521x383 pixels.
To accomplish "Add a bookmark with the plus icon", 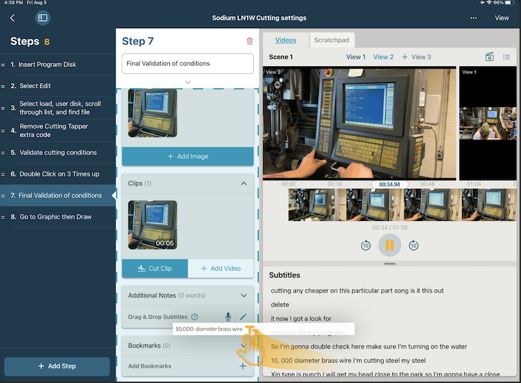I will click(x=243, y=366).
